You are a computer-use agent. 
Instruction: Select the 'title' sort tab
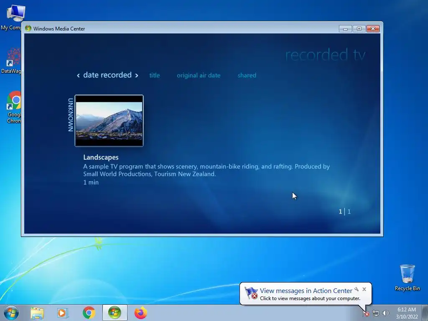[x=155, y=75]
